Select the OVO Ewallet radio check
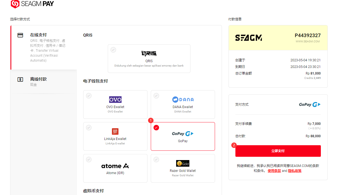Image resolution: width=344 pixels, height=195 pixels. pos(88,96)
